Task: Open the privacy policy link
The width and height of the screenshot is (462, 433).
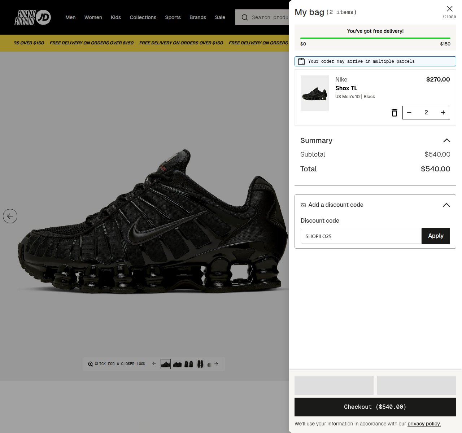Action: click(x=424, y=424)
